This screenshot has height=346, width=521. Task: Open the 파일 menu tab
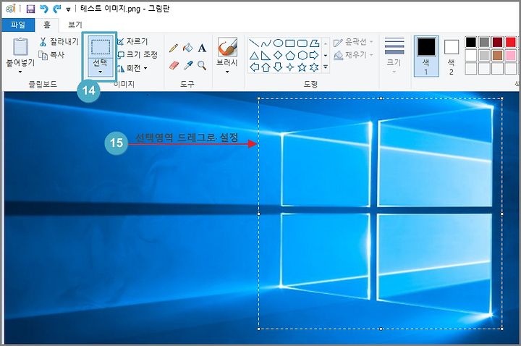18,25
